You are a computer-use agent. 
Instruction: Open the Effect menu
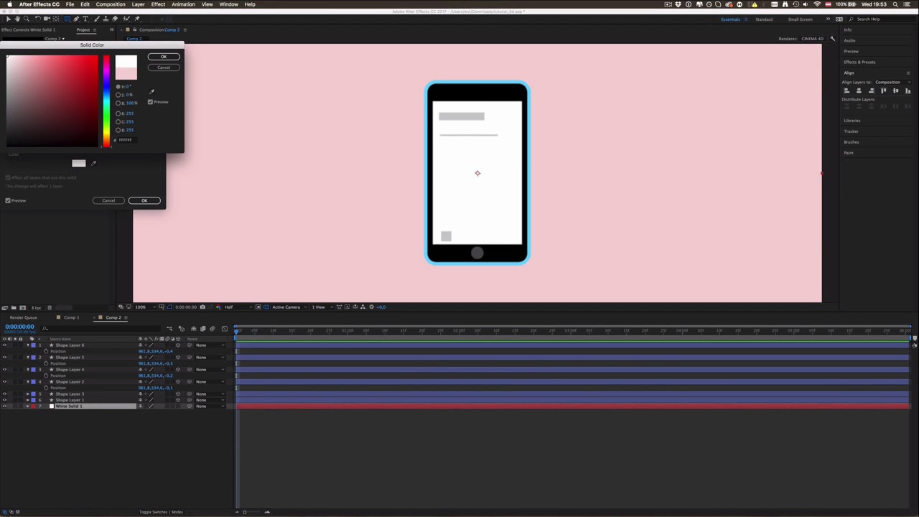pyautogui.click(x=158, y=4)
